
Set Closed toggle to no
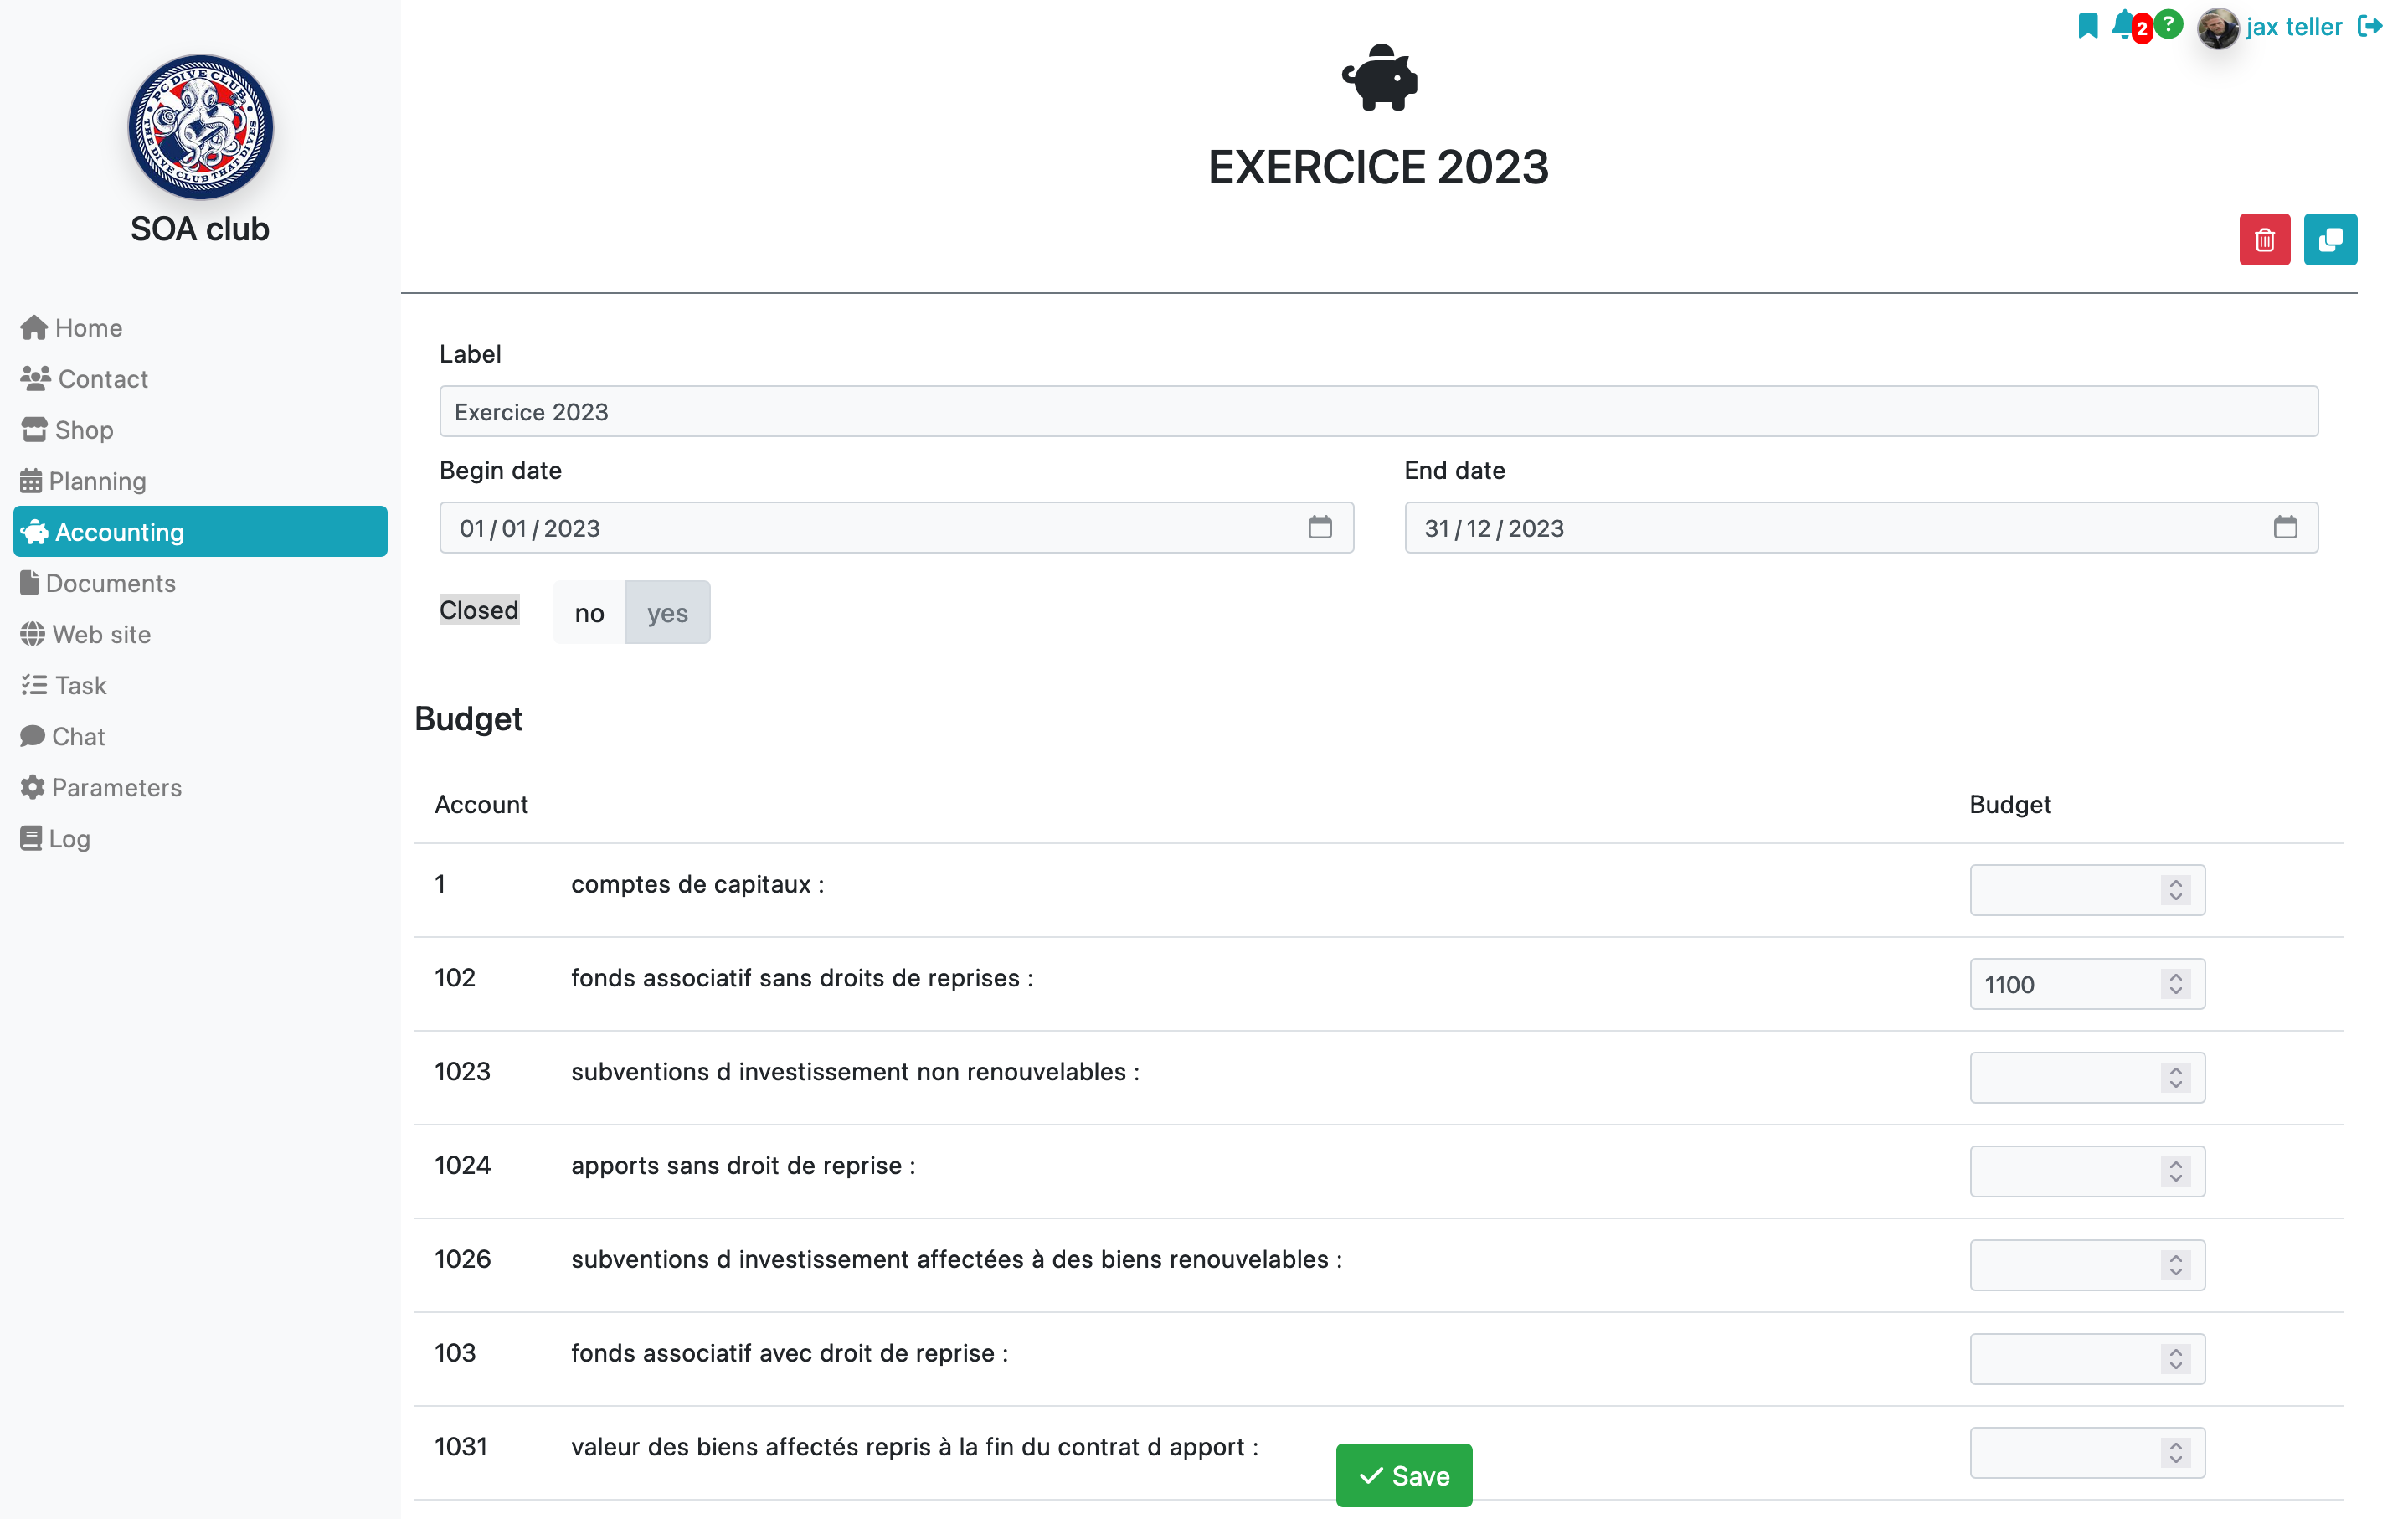pos(589,612)
